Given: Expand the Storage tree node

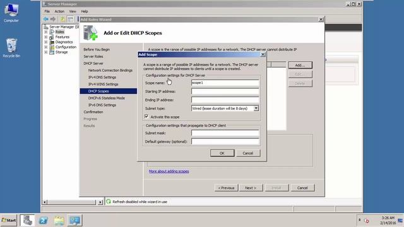Looking at the screenshot, I should coord(46,52).
